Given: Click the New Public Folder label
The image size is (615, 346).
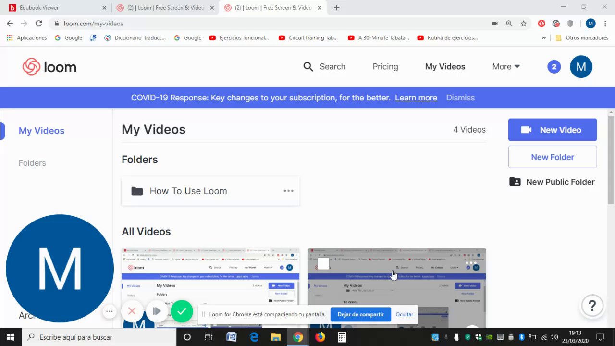Looking at the screenshot, I should point(560,182).
